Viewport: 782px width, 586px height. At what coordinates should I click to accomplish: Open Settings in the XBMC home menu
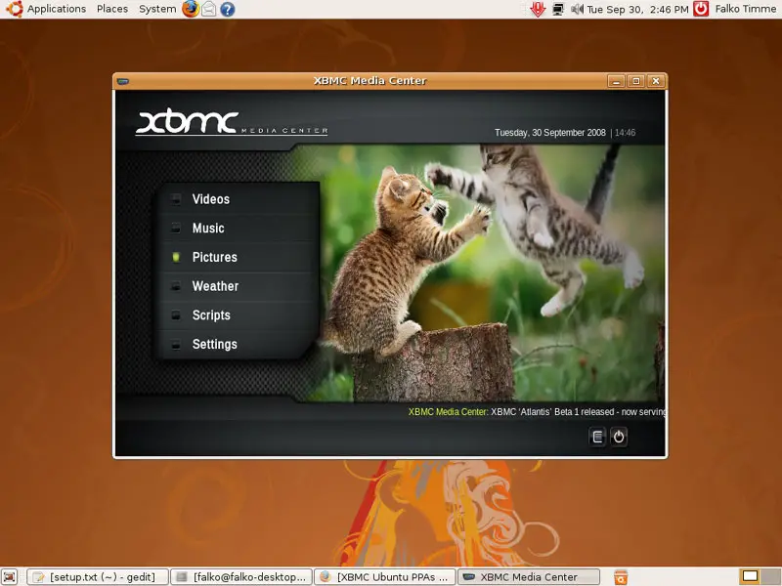click(239, 344)
